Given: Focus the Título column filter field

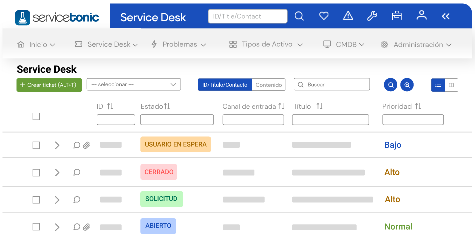Looking at the screenshot, I should 331,120.
